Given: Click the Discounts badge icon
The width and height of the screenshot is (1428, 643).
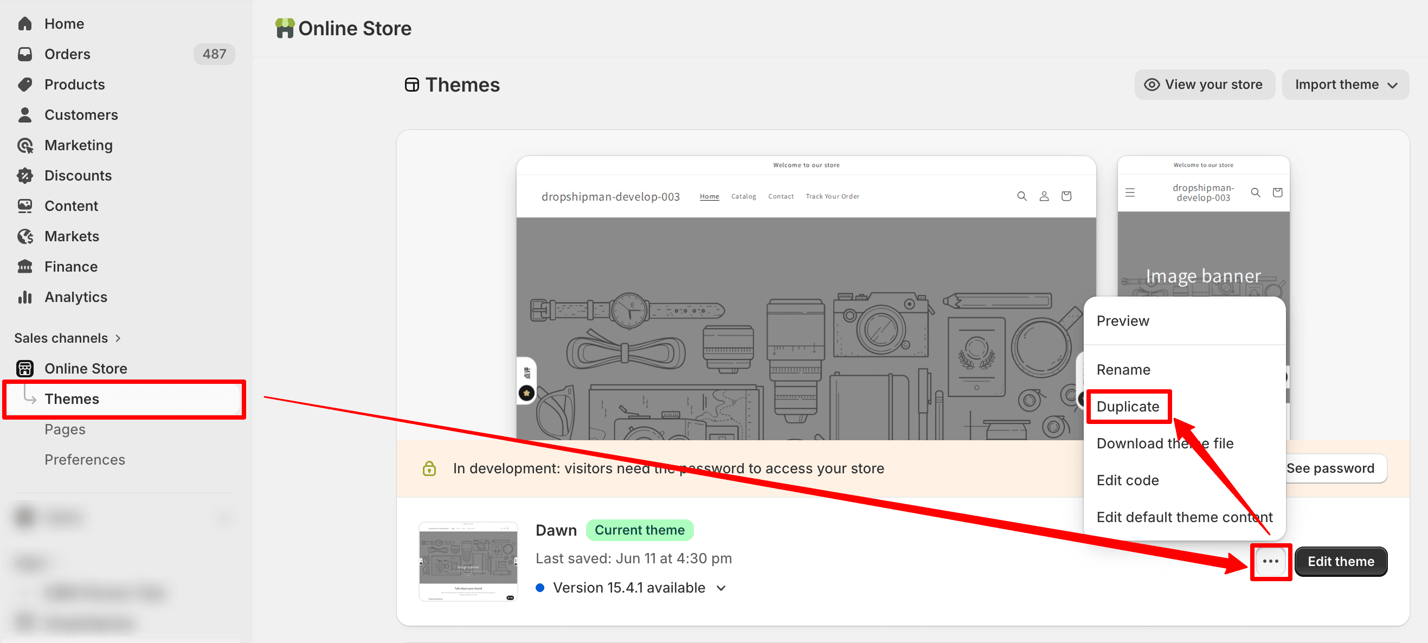Looking at the screenshot, I should click(x=25, y=176).
